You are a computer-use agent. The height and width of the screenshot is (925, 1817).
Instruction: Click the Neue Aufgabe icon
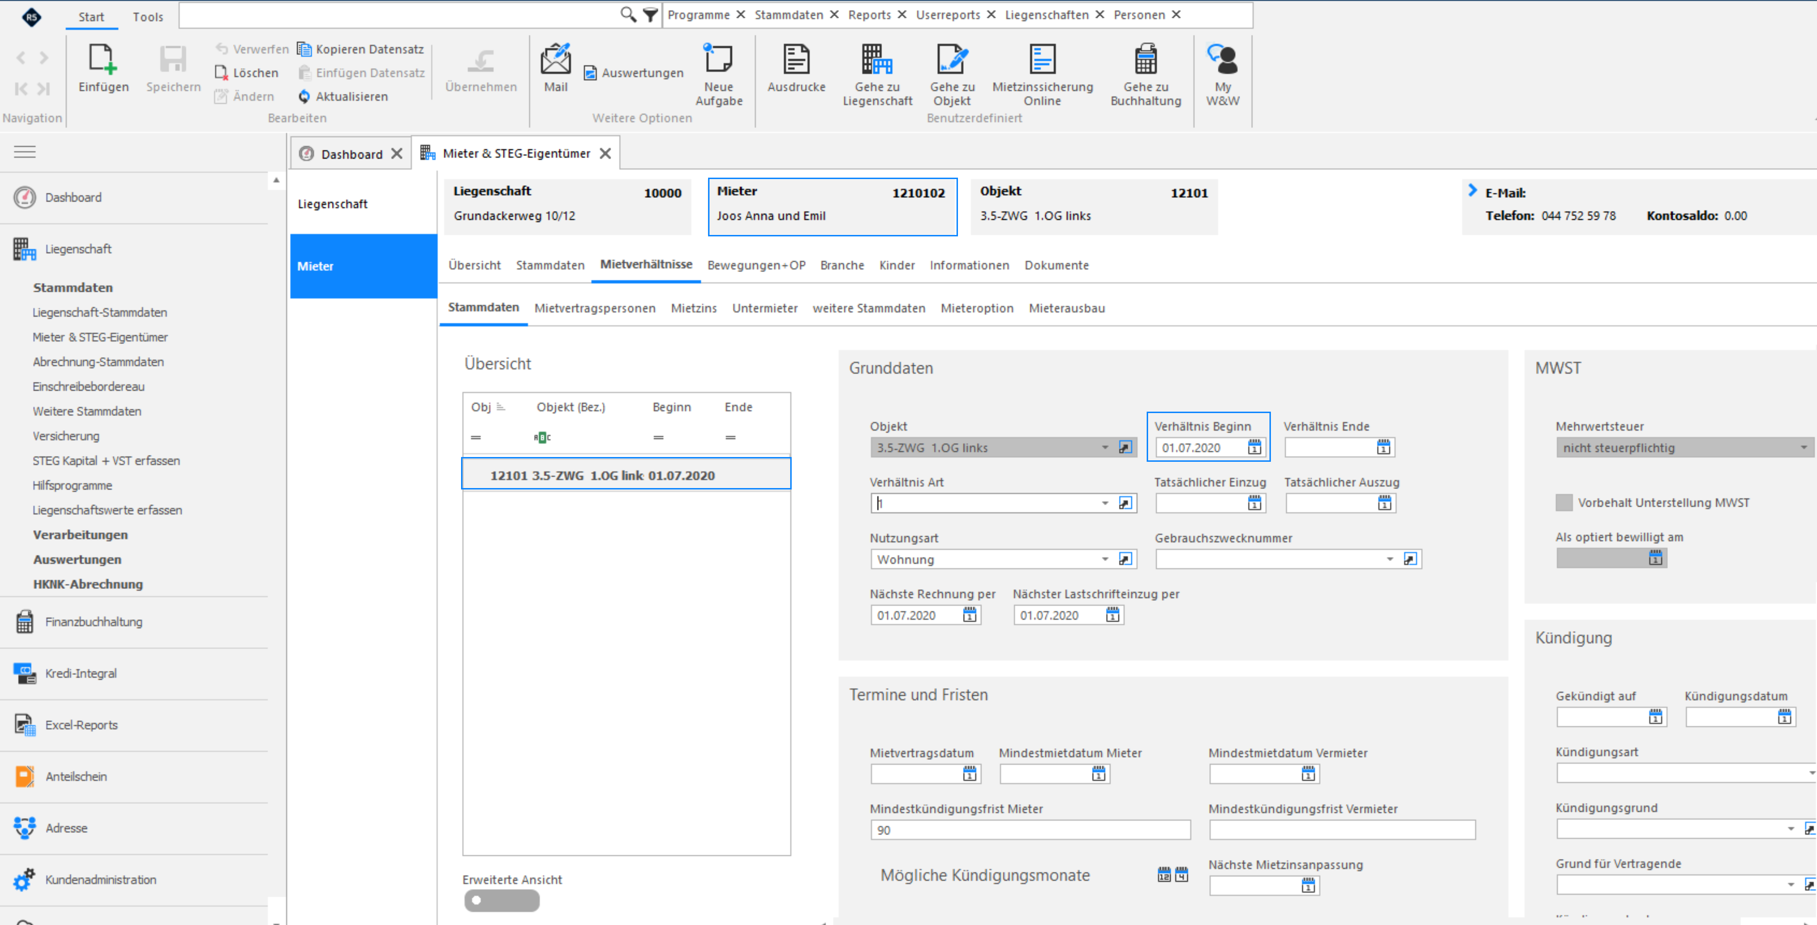click(718, 59)
